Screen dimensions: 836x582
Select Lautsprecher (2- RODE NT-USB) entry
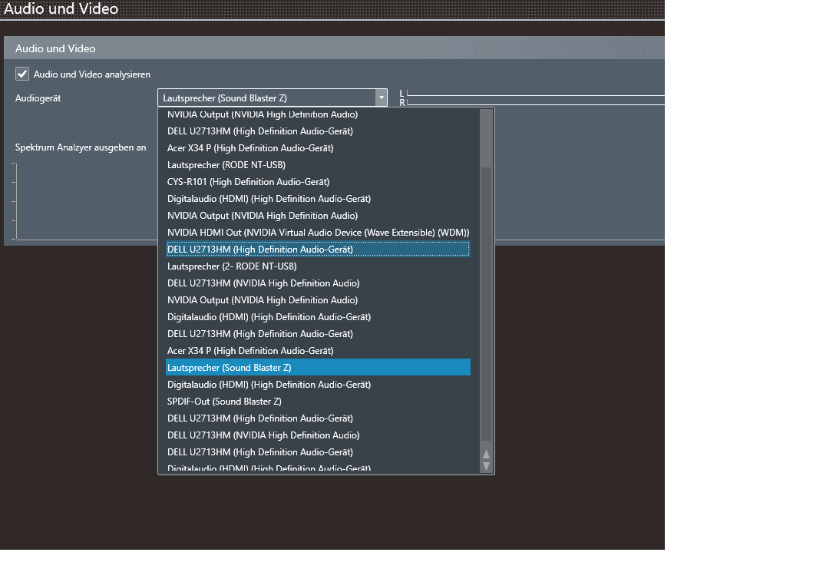click(318, 266)
